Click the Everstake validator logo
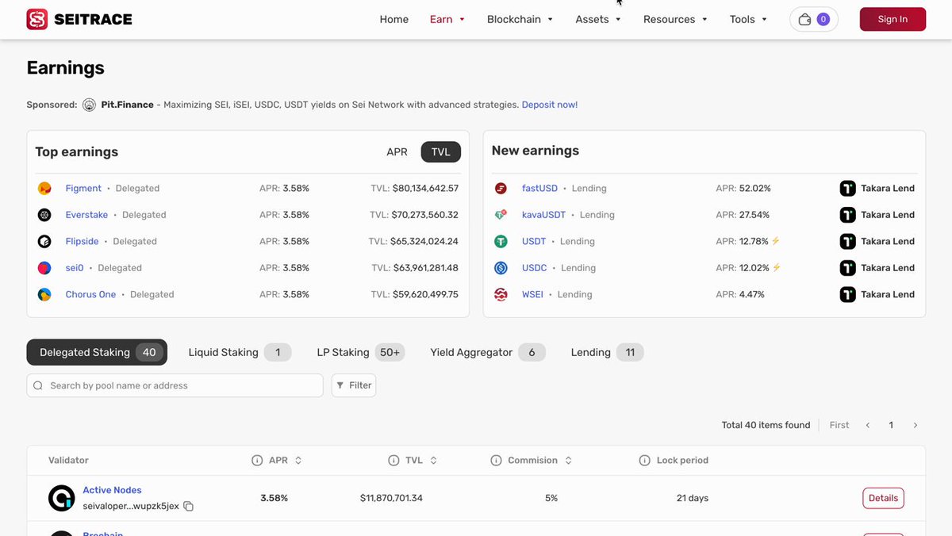952x536 pixels. 44,215
